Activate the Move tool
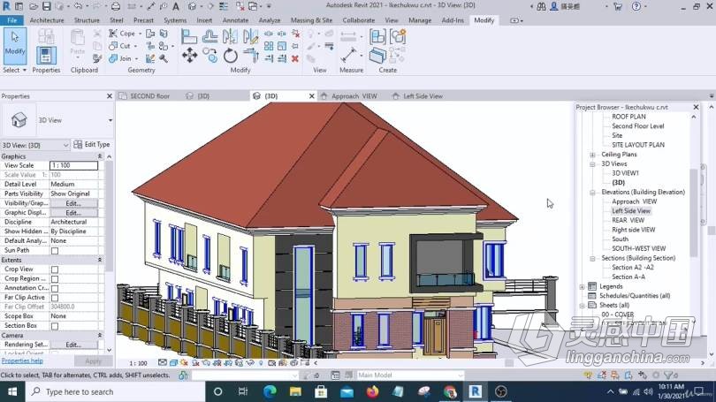 click(189, 56)
